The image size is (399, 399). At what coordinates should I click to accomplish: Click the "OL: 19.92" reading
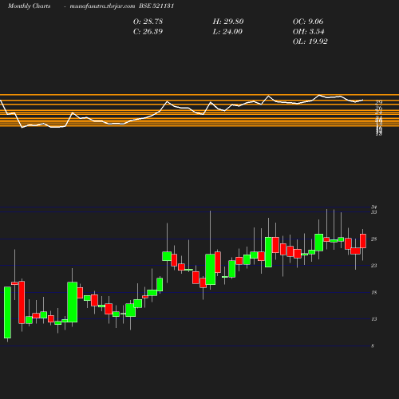[x=310, y=41]
